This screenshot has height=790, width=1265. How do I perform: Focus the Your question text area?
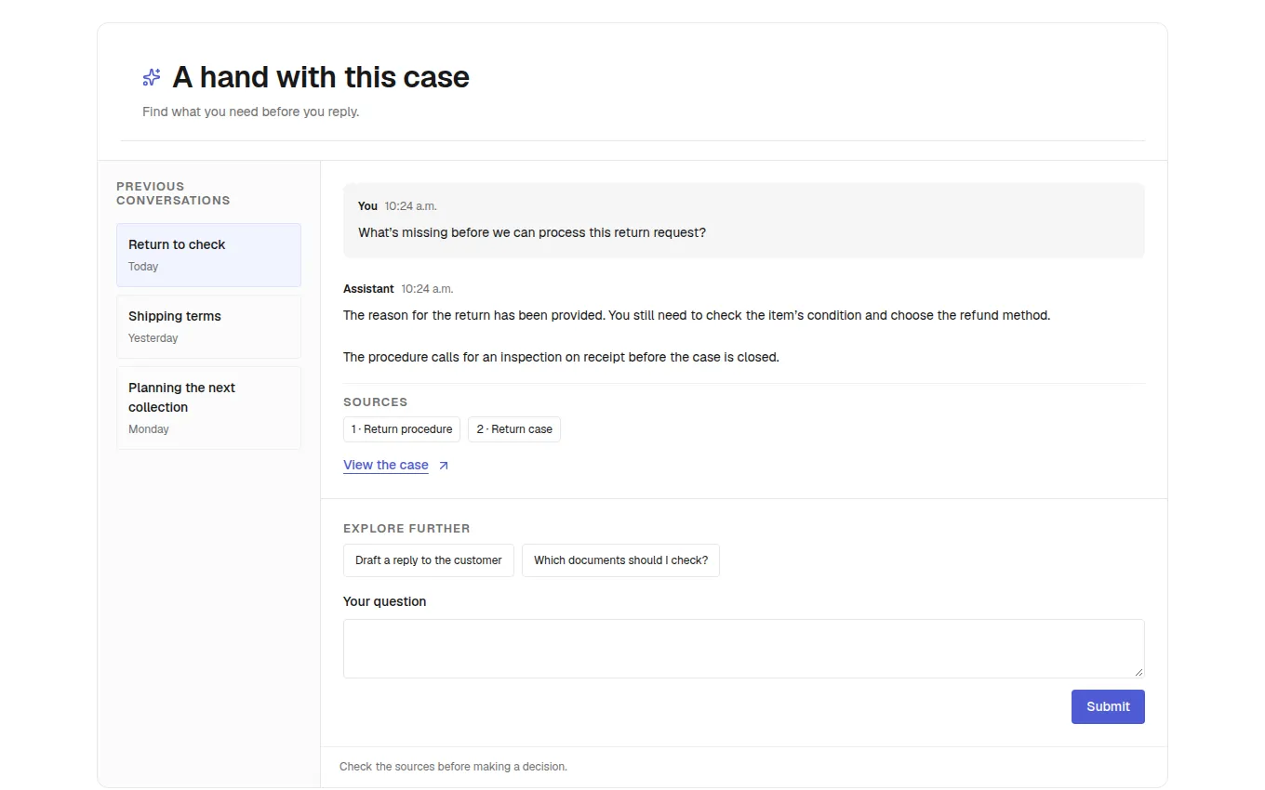744,649
